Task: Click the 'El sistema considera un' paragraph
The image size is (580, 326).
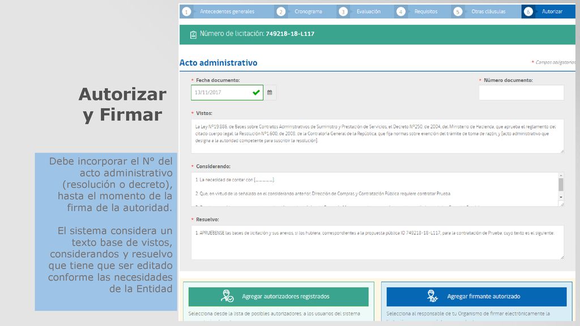Action: pyautogui.click(x=110, y=259)
